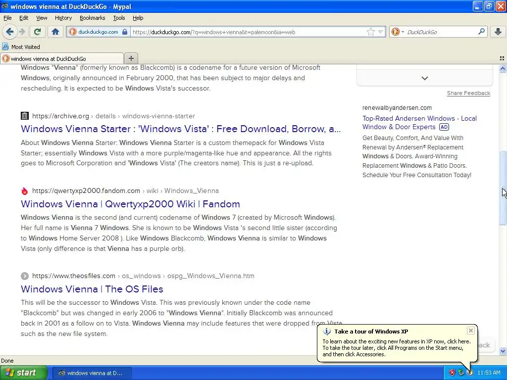
Task: Open the Downloads arrow button
Action: click(x=498, y=32)
